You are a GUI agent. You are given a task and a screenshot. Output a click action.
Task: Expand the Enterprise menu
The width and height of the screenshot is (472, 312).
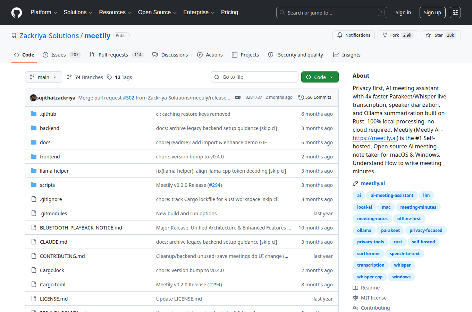(x=199, y=12)
